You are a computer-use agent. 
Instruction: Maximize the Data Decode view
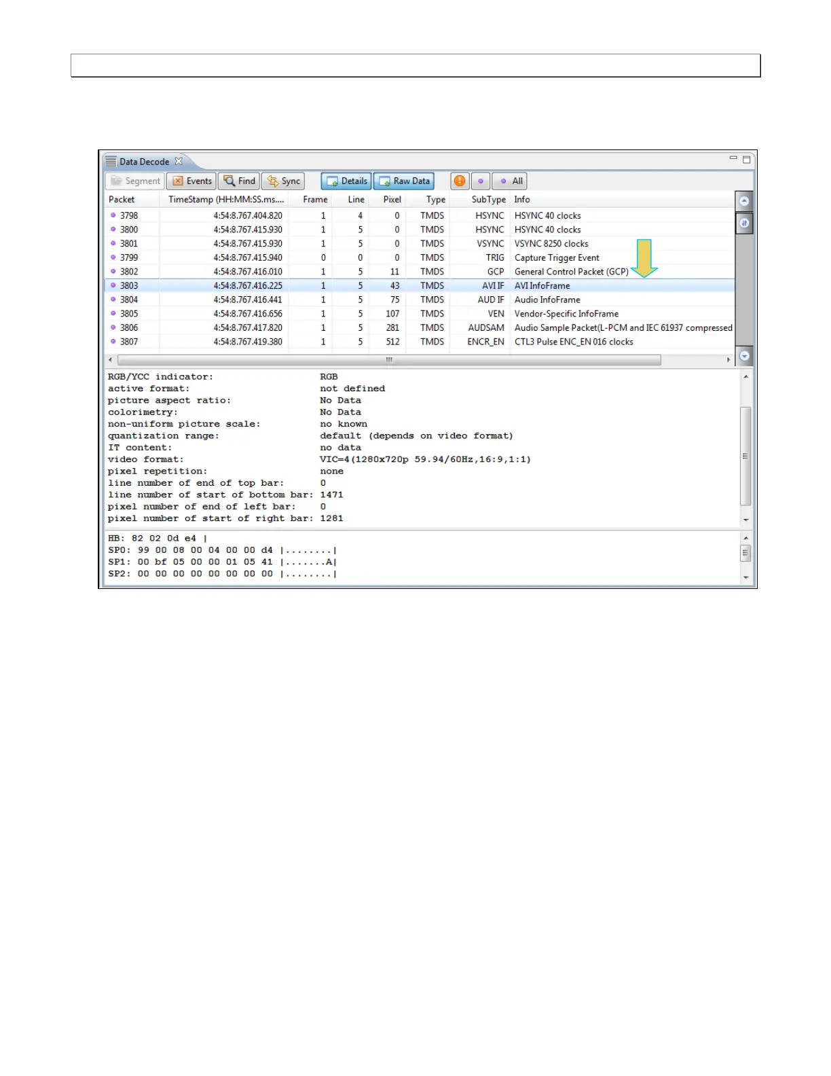point(747,160)
